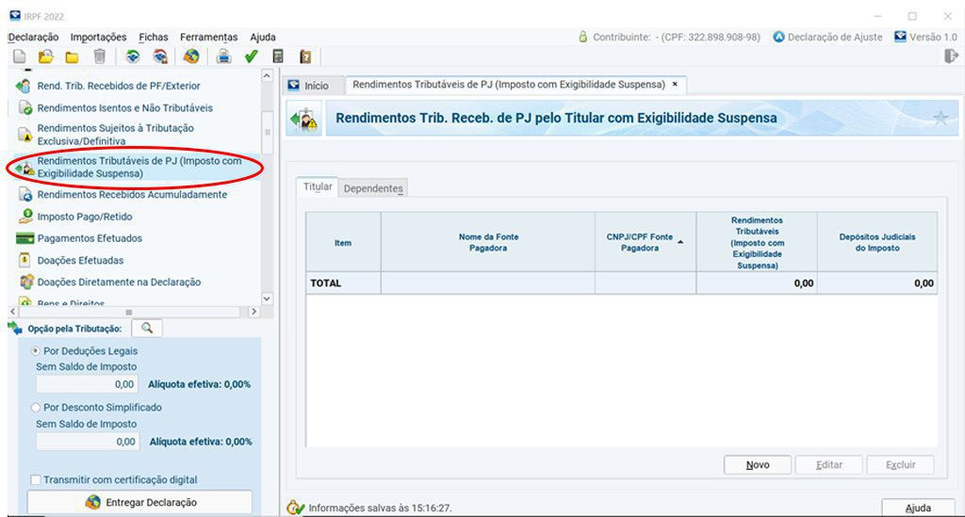Click the Depósitos Judiciais do Imposto column header
This screenshot has height=517, width=965.
click(x=877, y=242)
